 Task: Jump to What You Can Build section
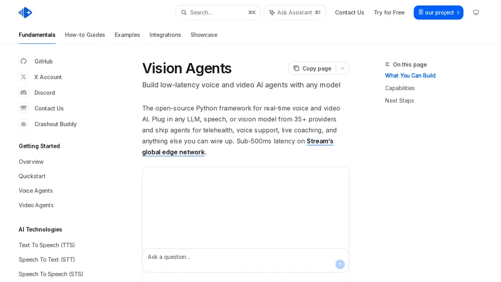(410, 75)
